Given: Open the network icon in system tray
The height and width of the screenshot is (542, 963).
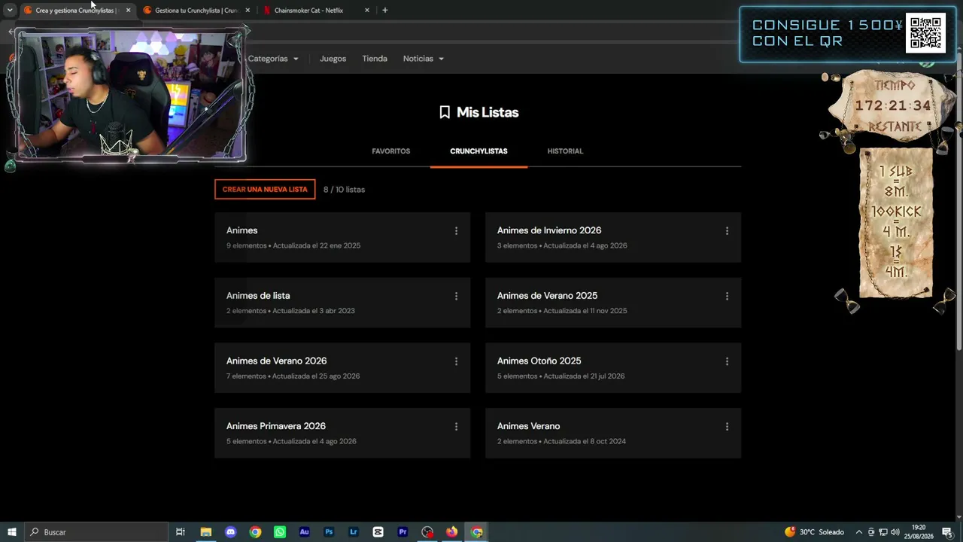Looking at the screenshot, I should [x=883, y=532].
